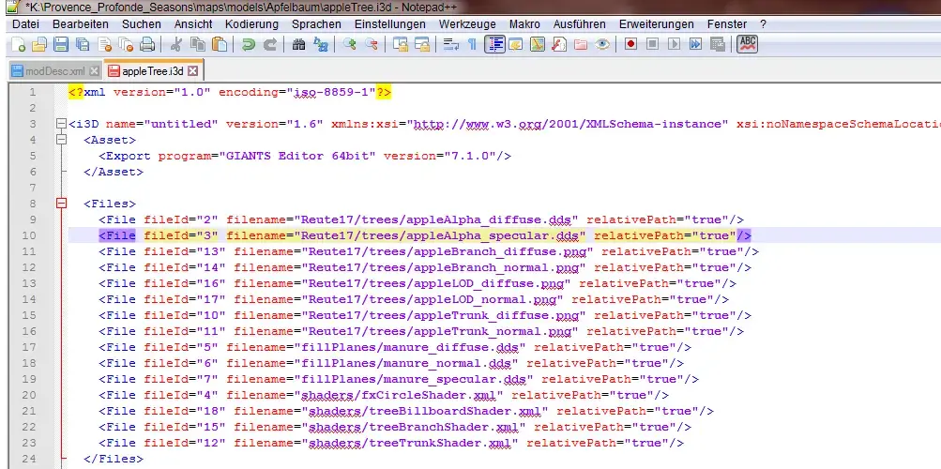
Task: Open the Werkzeuge menu
Action: (465, 23)
